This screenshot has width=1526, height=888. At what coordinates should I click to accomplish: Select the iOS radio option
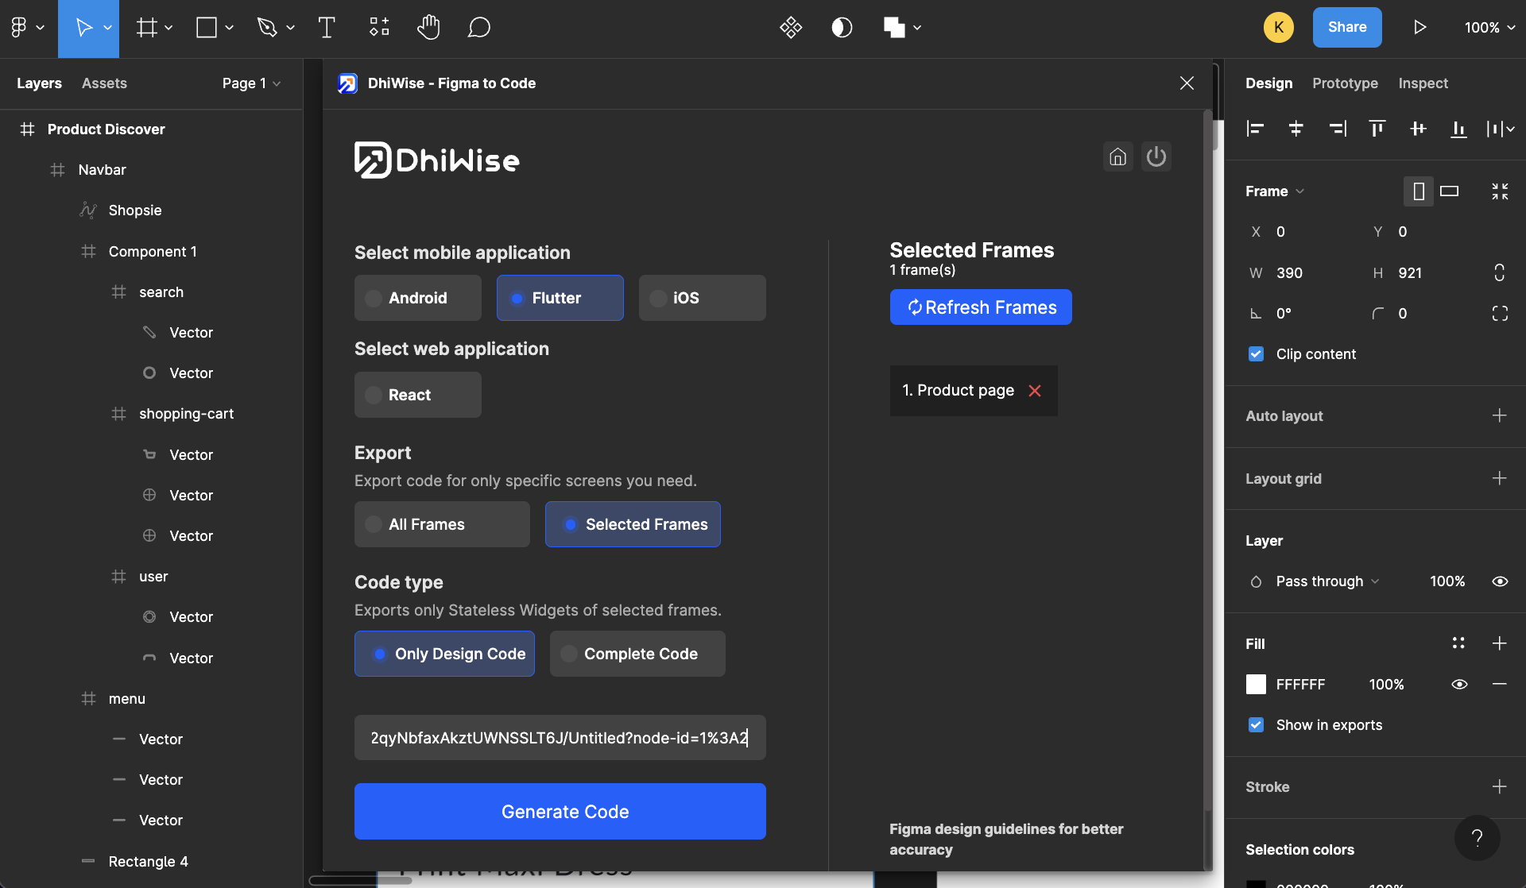coord(703,298)
